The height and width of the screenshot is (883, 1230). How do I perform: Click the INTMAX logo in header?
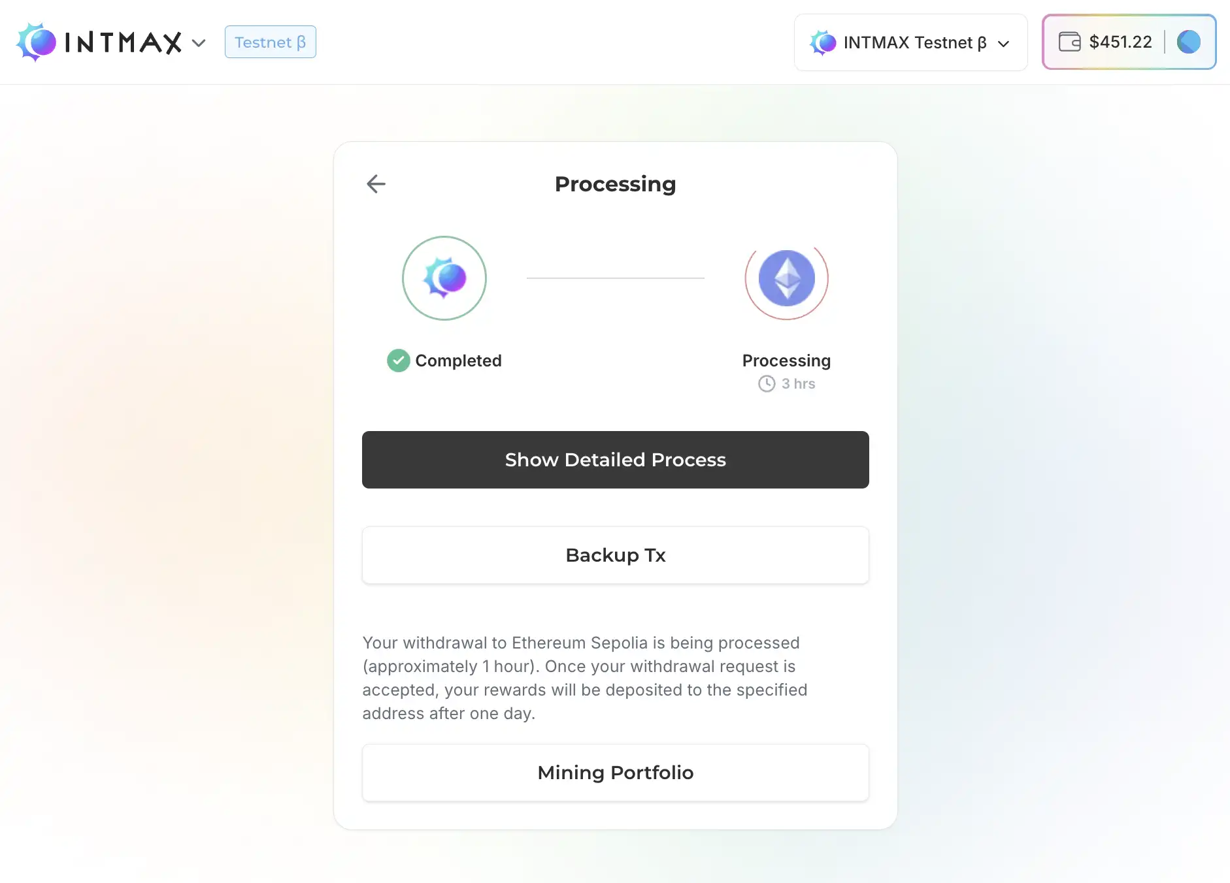(99, 42)
